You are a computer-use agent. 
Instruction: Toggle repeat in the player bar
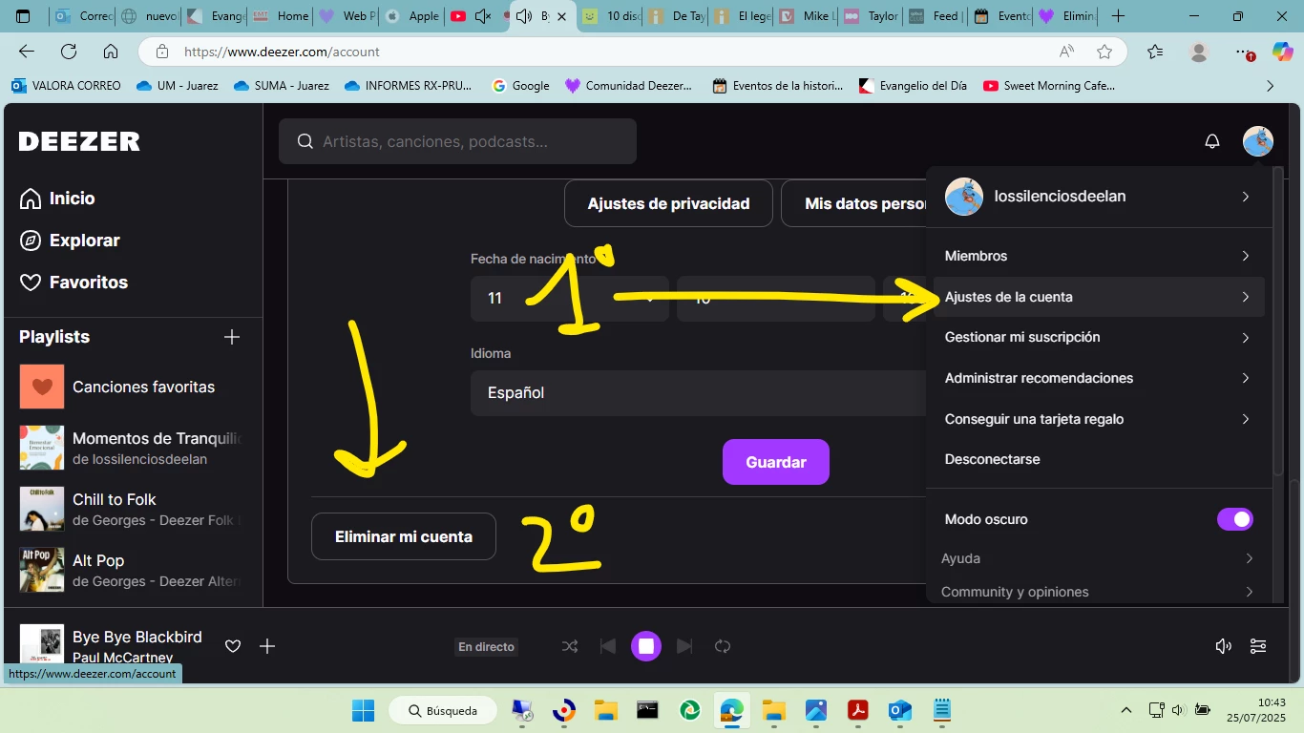[x=723, y=646]
